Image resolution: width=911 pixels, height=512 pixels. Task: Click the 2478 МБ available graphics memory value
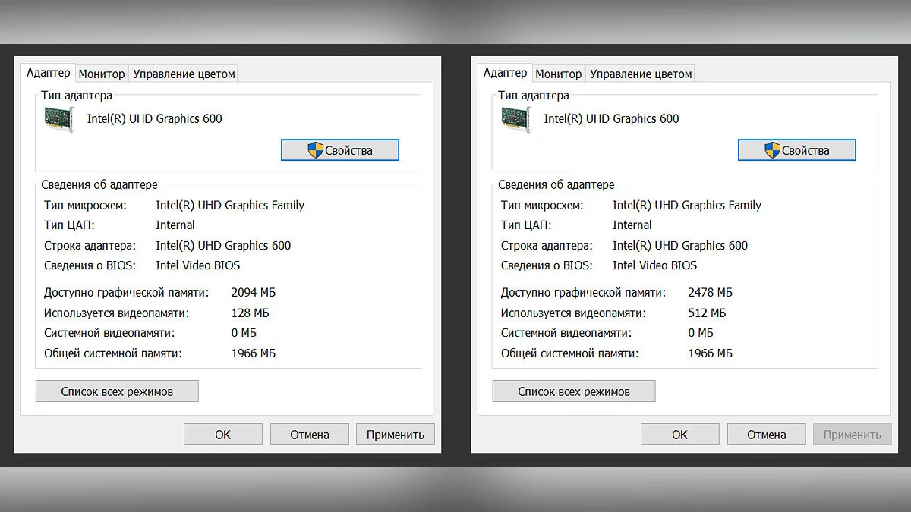click(x=710, y=292)
